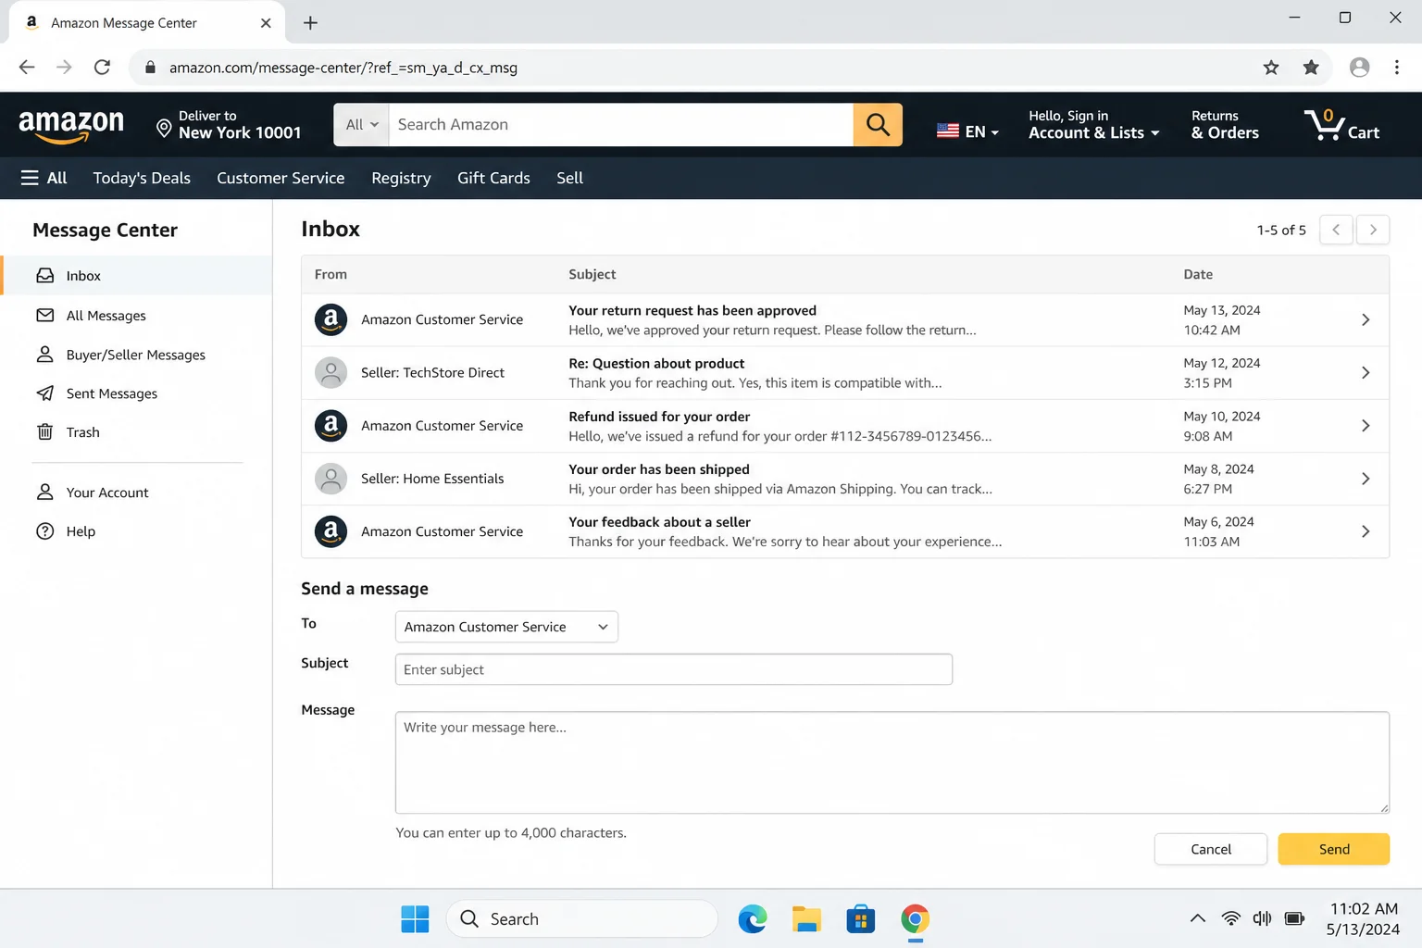The width and height of the screenshot is (1422, 948).
Task: Open Sell nav item
Action: coord(569,178)
